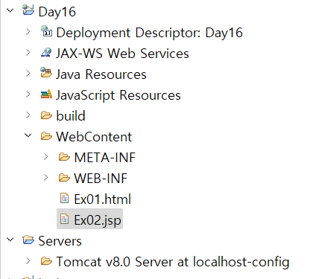Click the Servers project icon
The height and width of the screenshot is (279, 336).
click(x=28, y=240)
